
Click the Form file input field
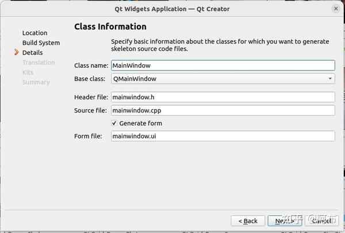point(223,136)
